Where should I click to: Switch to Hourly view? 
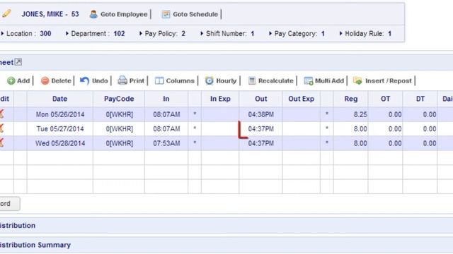click(226, 81)
